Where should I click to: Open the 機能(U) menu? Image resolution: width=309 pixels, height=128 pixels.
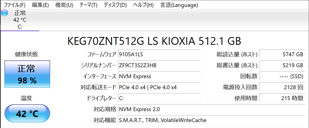click(64, 5)
